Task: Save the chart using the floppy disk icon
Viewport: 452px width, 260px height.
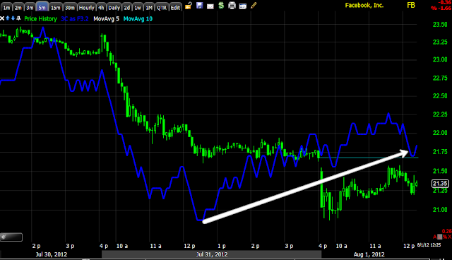Action: [199, 5]
